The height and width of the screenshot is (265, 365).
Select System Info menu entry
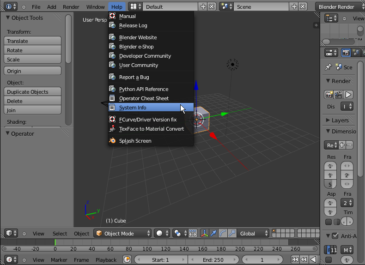point(151,108)
